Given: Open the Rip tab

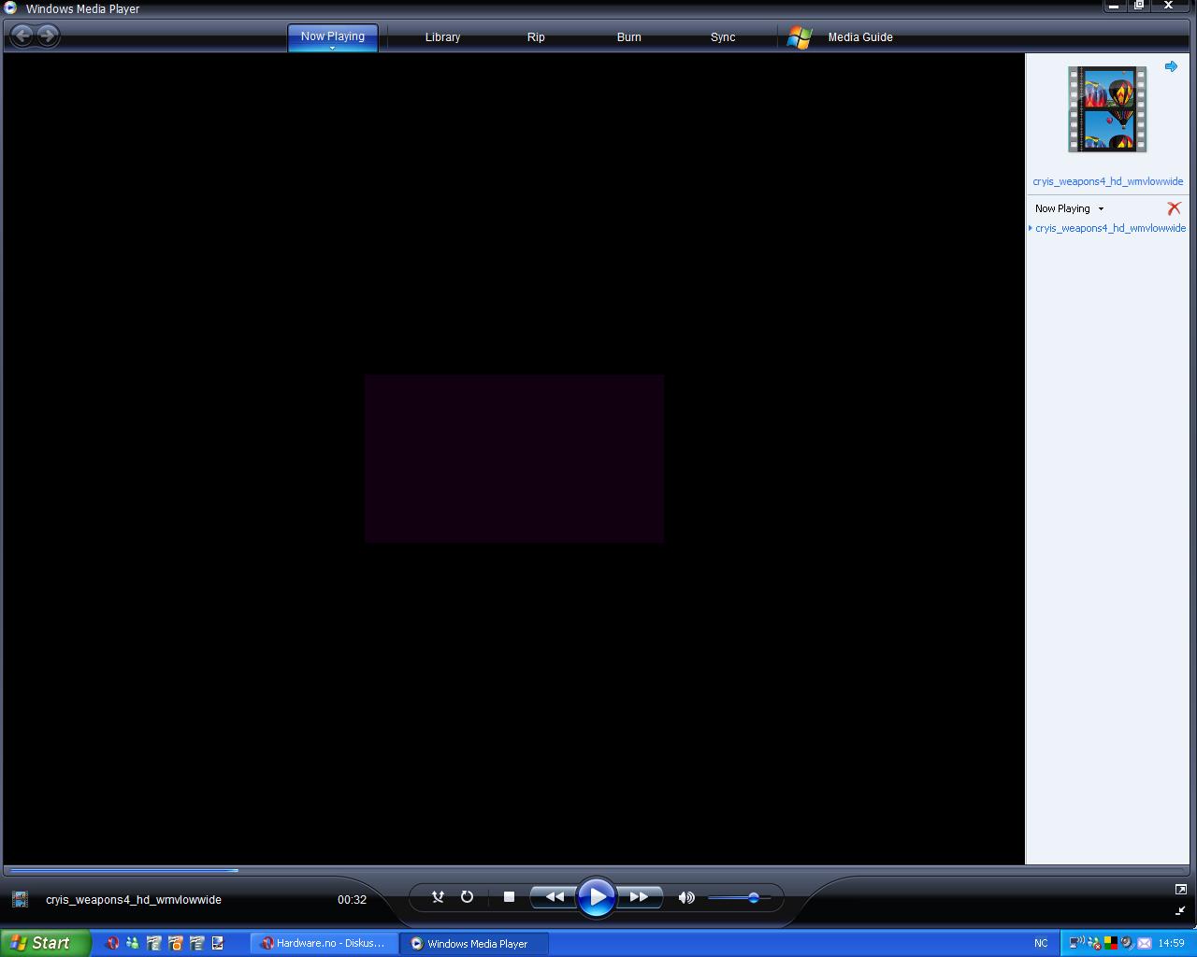Looking at the screenshot, I should click(536, 37).
